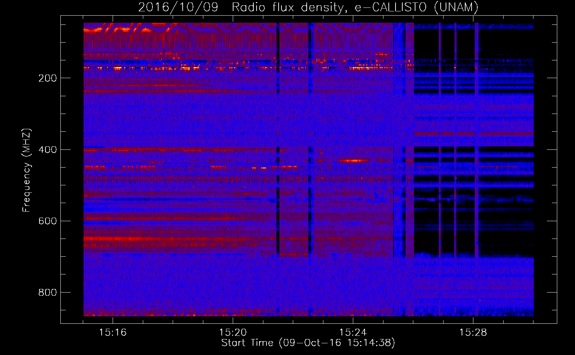The image size is (575, 355).
Task: Click the '15:16' time tick label
Action: tap(113, 332)
